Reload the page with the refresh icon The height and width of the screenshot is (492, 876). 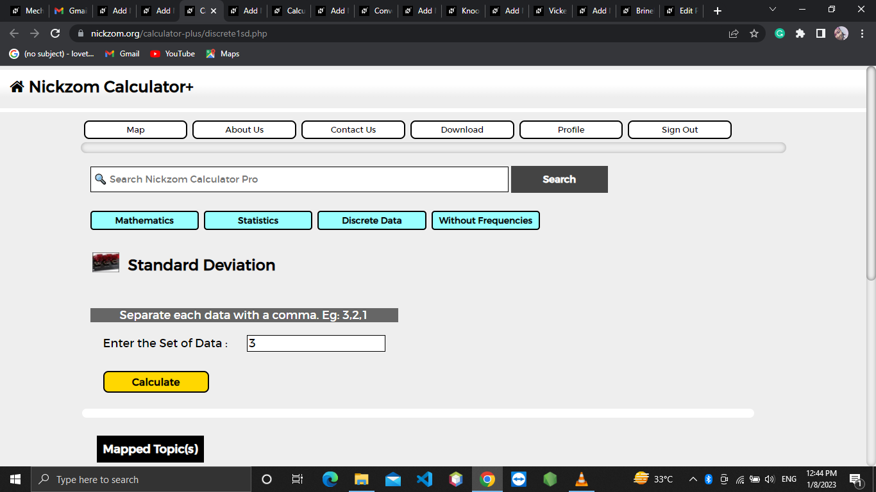coord(55,33)
